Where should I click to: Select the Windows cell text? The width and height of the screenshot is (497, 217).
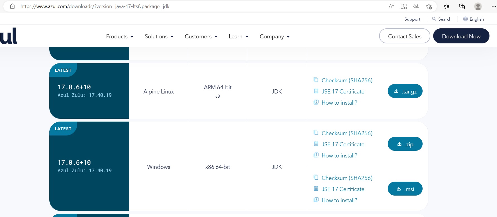(x=159, y=167)
